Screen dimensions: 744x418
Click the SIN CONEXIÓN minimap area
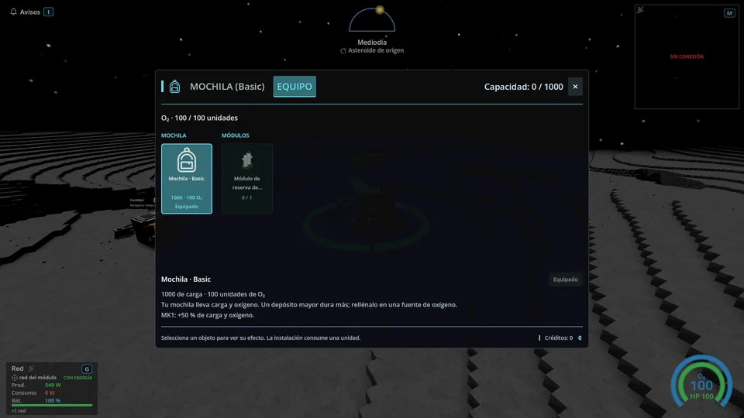pos(687,57)
